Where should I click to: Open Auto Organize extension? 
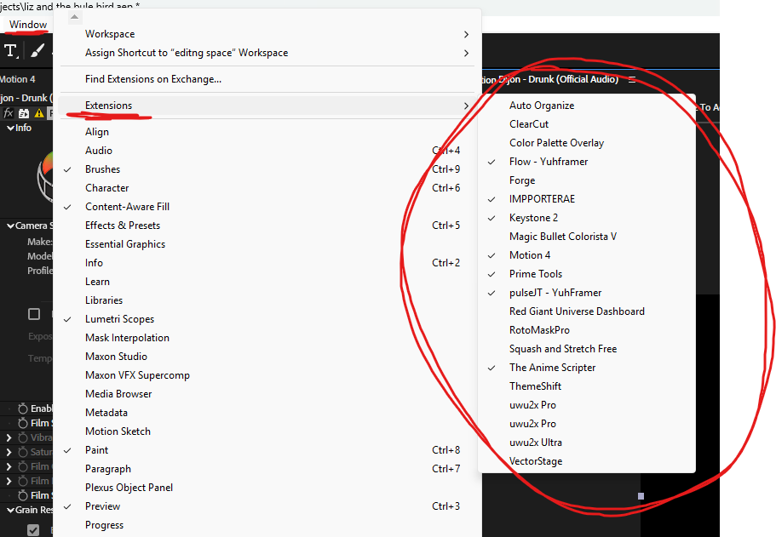click(x=586, y=106)
